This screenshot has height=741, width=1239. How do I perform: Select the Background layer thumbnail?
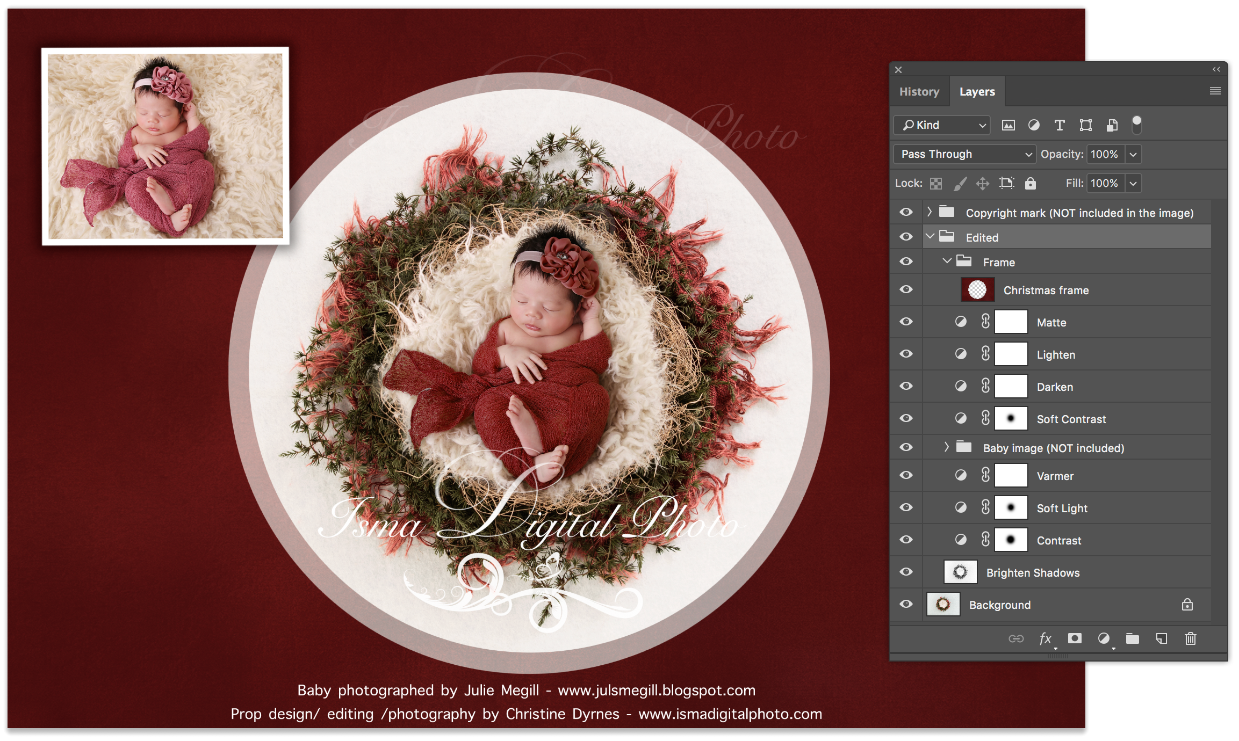[x=943, y=605]
